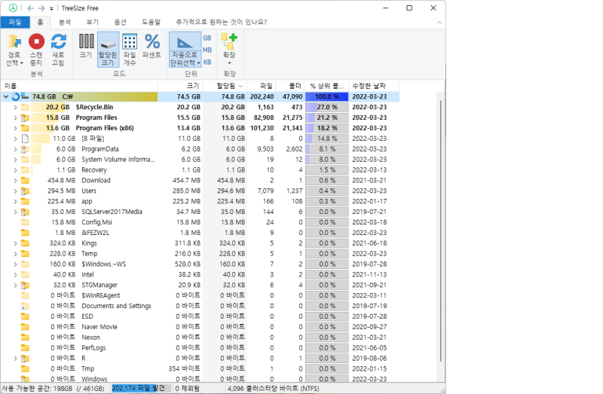Open the 파일 (File) menu tab
This screenshot has width=603, height=394.
pos(15,22)
